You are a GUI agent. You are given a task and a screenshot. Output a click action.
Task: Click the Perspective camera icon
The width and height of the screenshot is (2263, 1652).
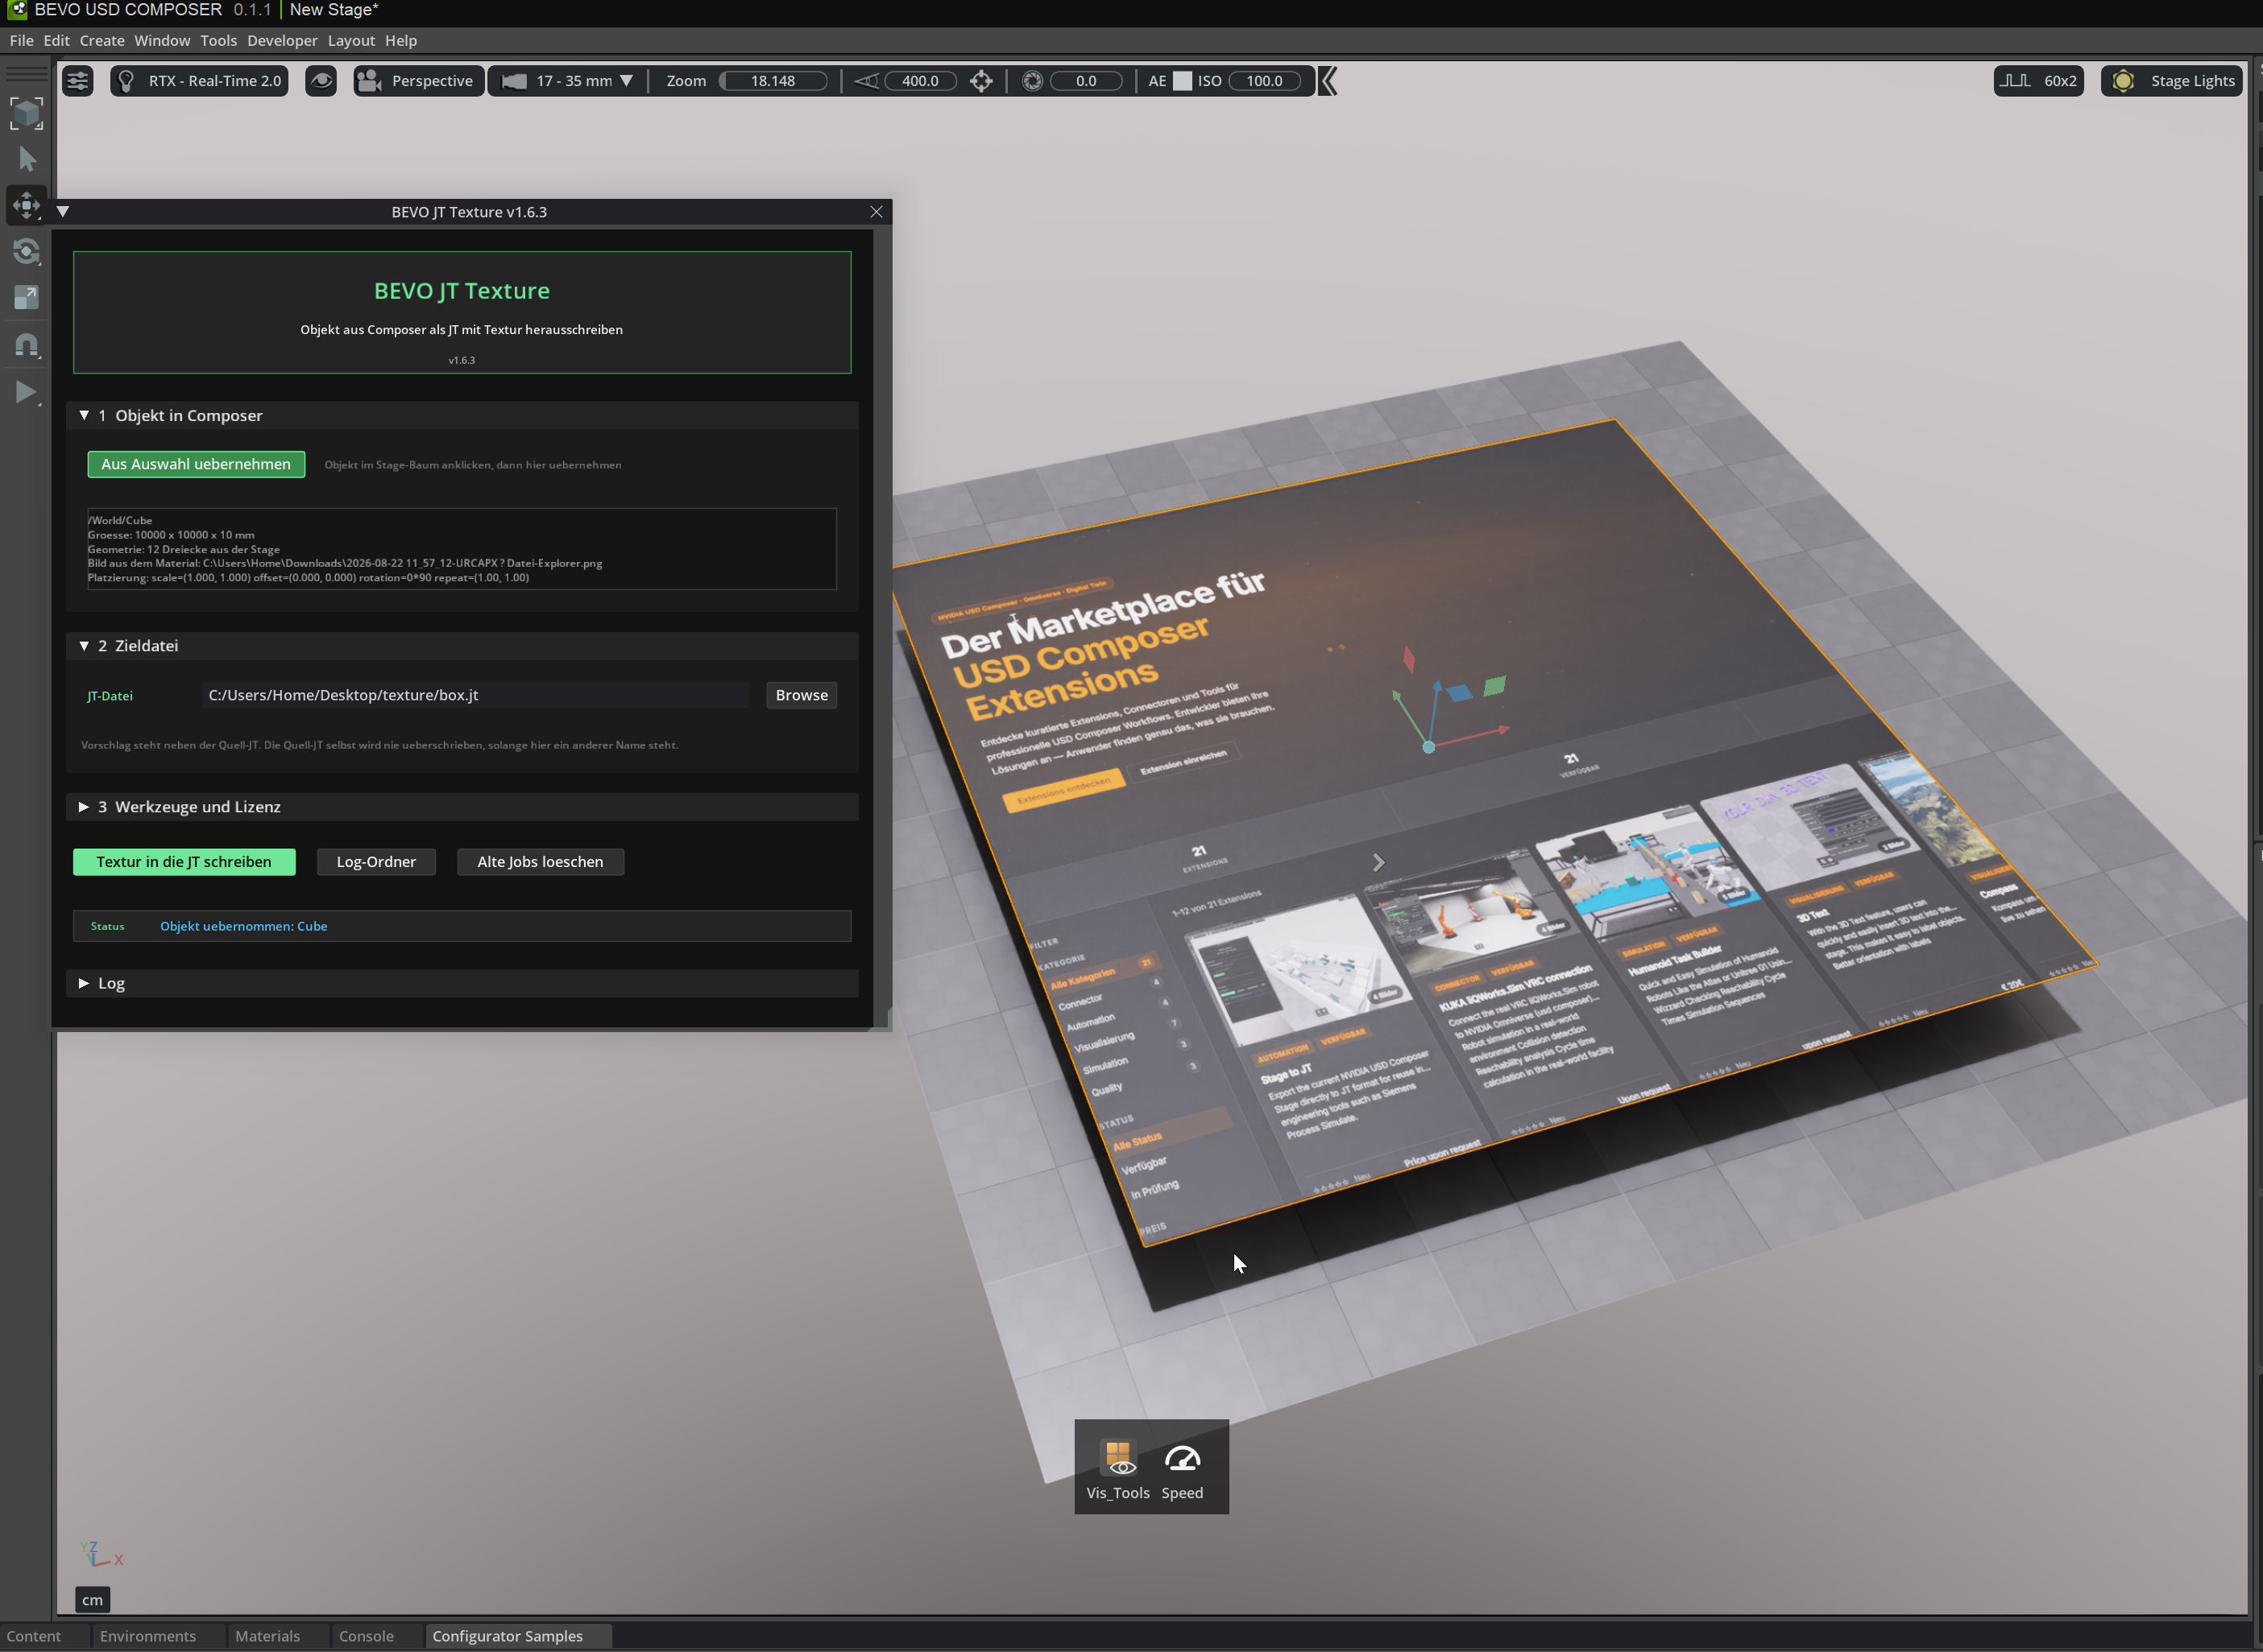370,81
